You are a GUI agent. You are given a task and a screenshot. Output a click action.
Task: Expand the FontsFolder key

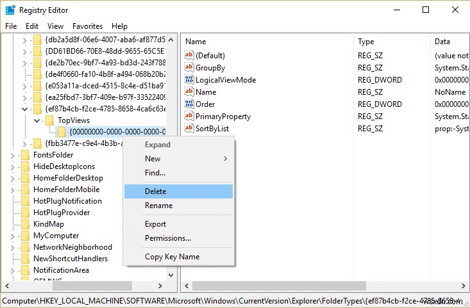13,156
